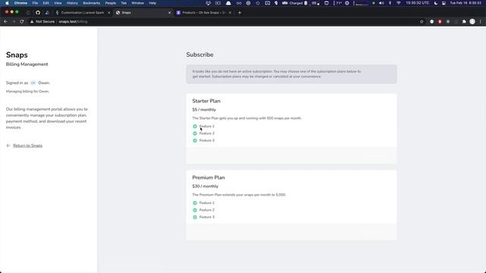Click the Starter Plan Feature 3 check icon

tap(195, 140)
